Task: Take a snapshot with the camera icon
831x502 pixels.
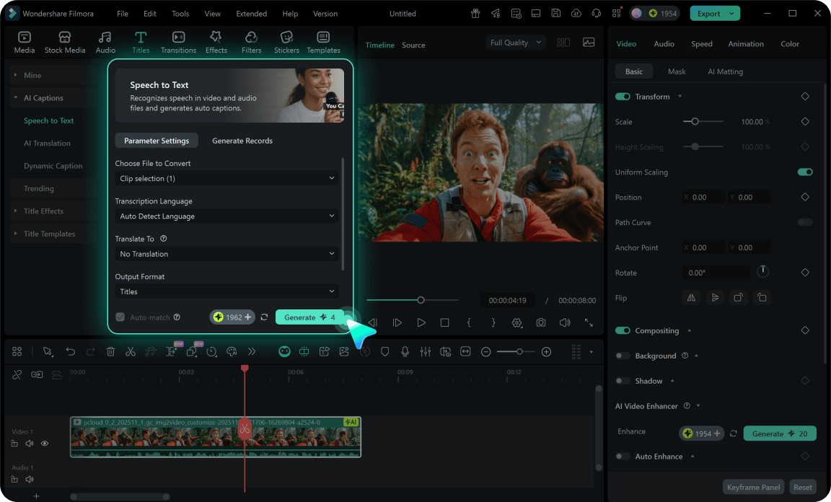Action: [x=541, y=322]
